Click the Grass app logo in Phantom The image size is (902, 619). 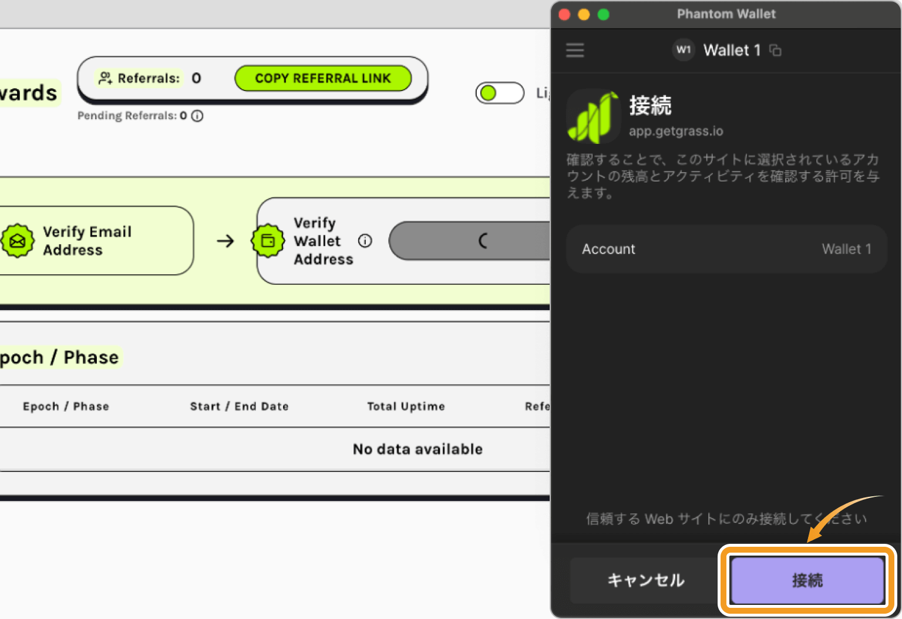[x=594, y=116]
